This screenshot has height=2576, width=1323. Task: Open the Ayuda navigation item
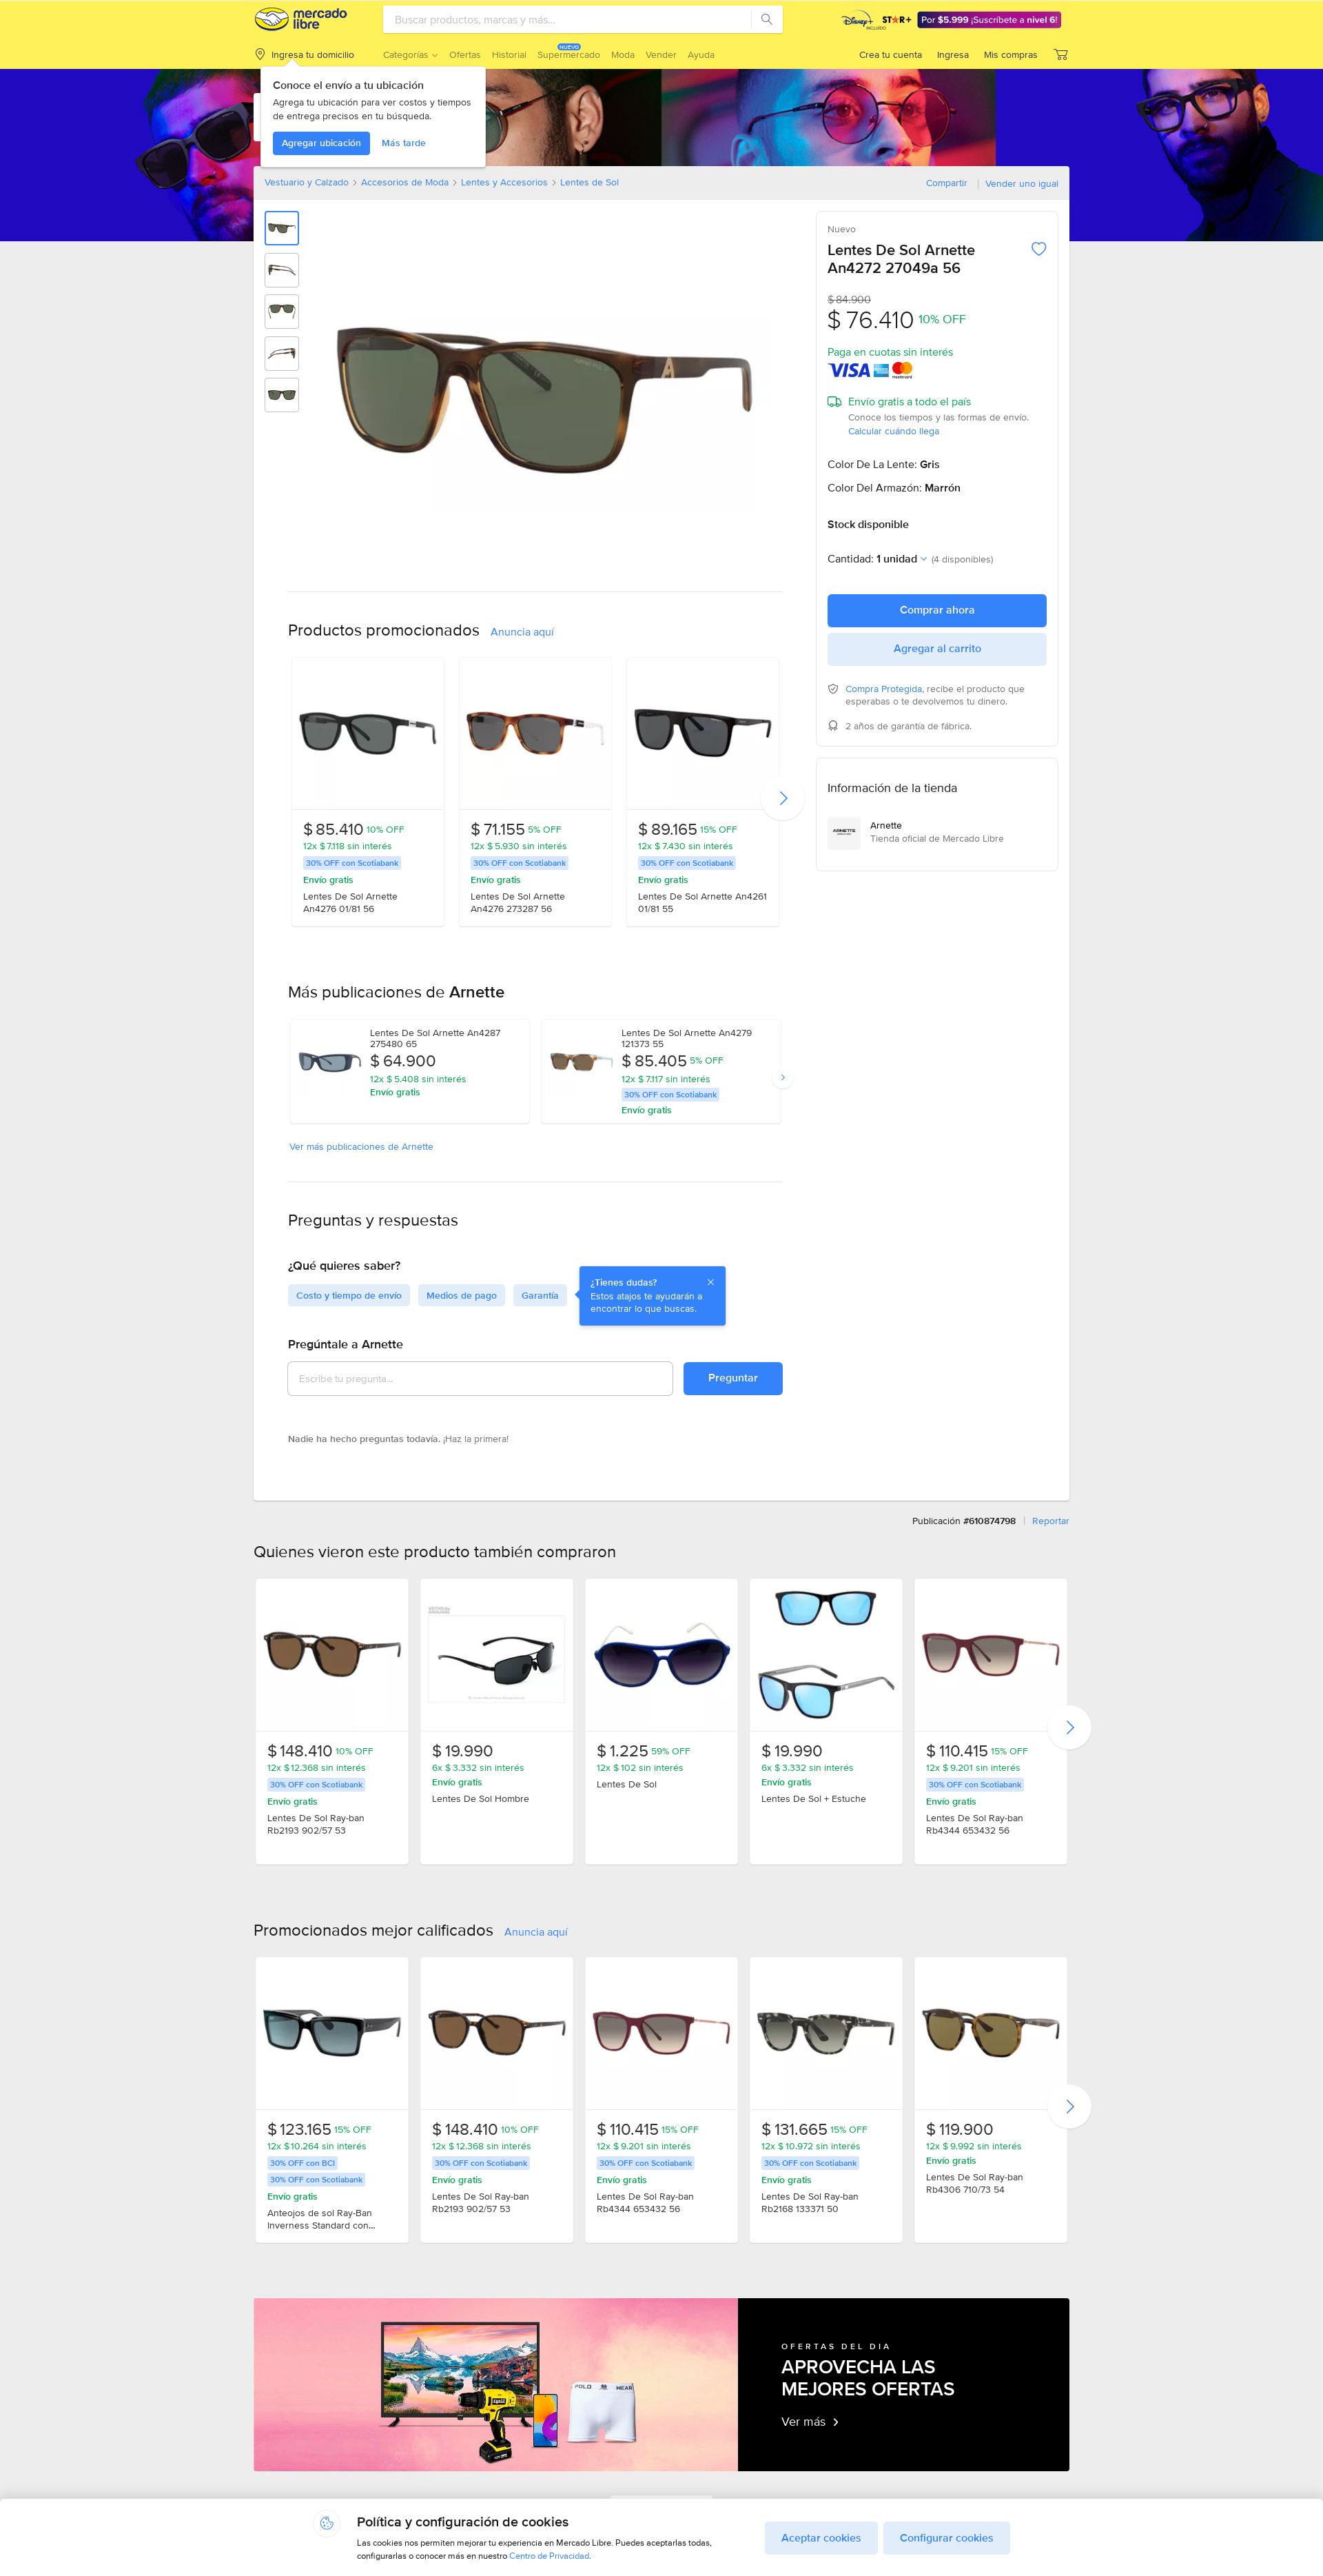[701, 55]
